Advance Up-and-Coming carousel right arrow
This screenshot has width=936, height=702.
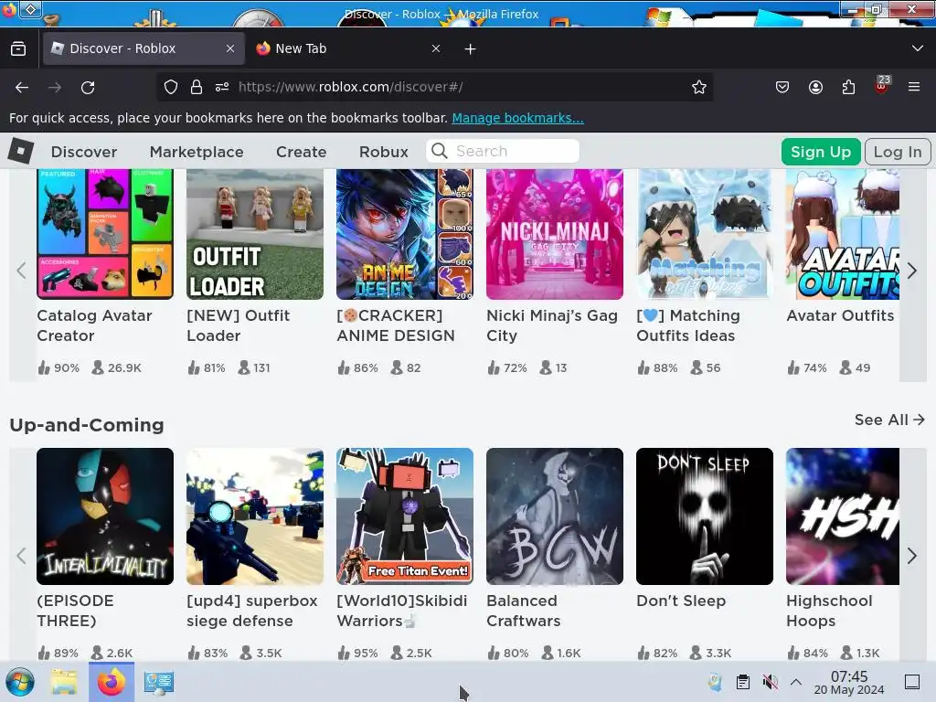913,556
